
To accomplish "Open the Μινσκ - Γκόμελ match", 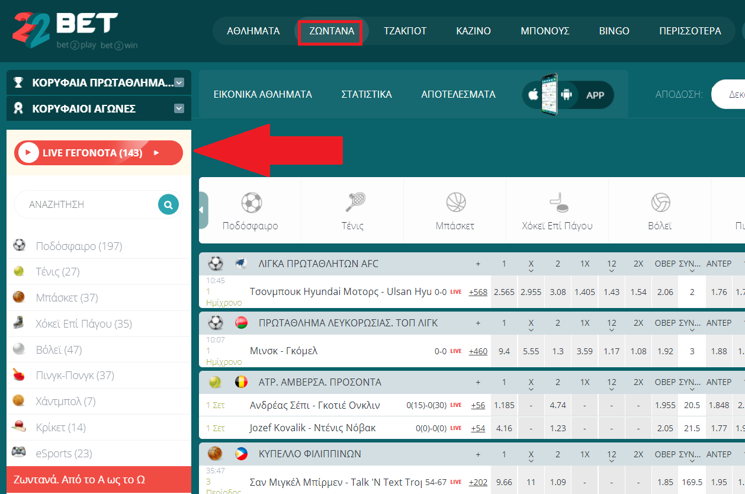I will point(284,351).
